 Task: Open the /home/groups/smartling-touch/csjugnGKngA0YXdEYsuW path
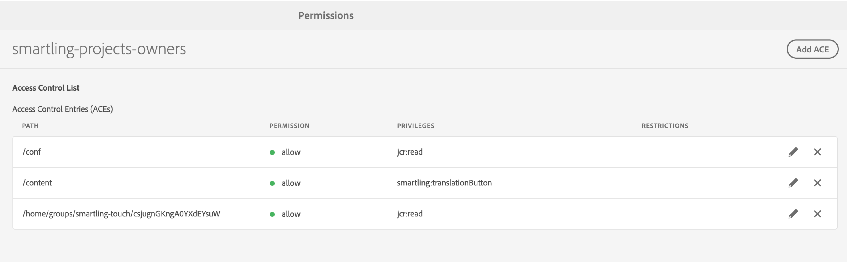(x=121, y=214)
